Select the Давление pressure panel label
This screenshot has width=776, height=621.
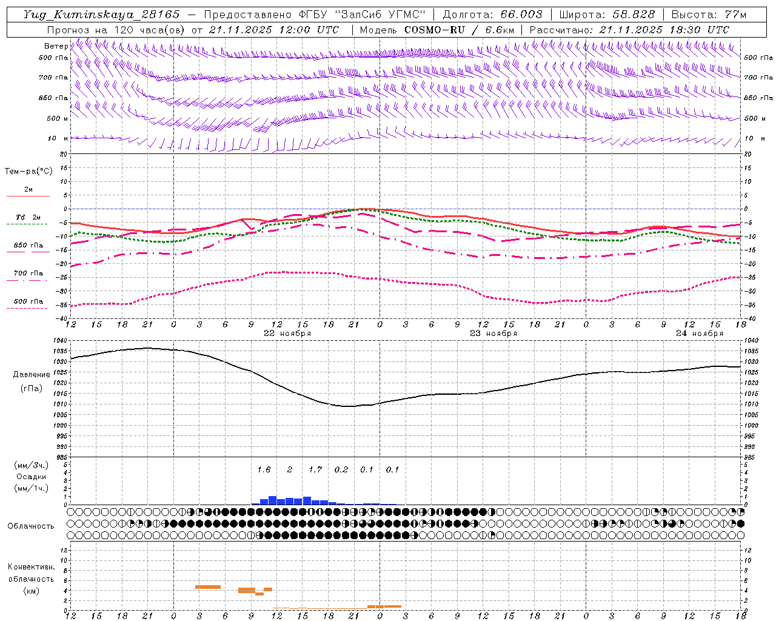[32, 375]
